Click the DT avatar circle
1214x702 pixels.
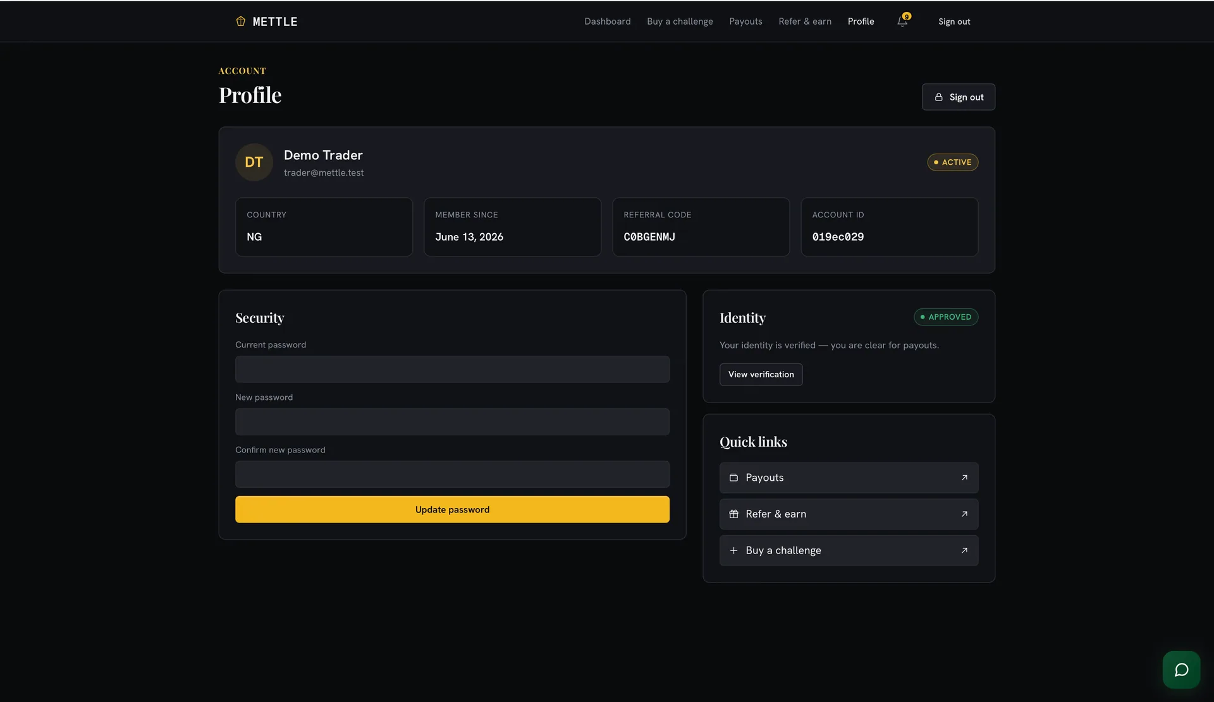click(x=254, y=162)
